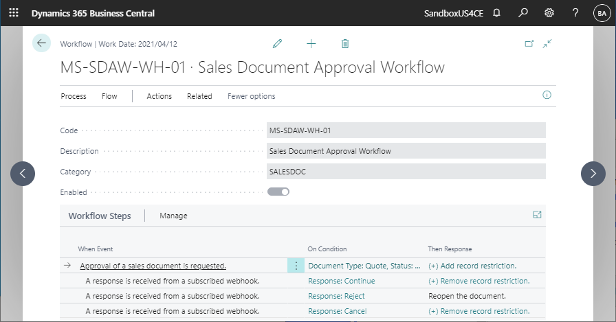Open the Response: Reject condition link
This screenshot has height=322, width=616.
point(336,296)
